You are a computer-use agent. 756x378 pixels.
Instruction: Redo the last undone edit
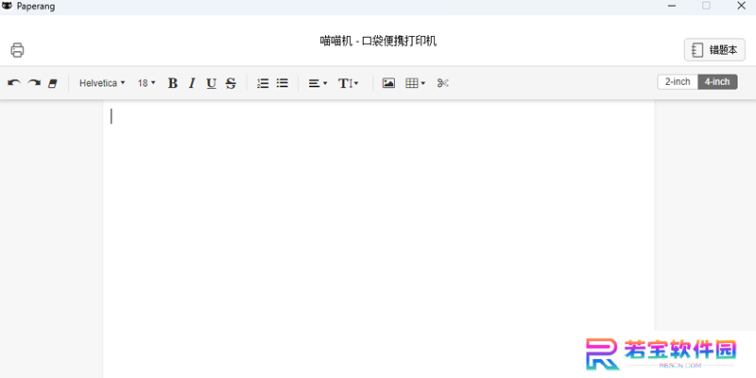34,83
